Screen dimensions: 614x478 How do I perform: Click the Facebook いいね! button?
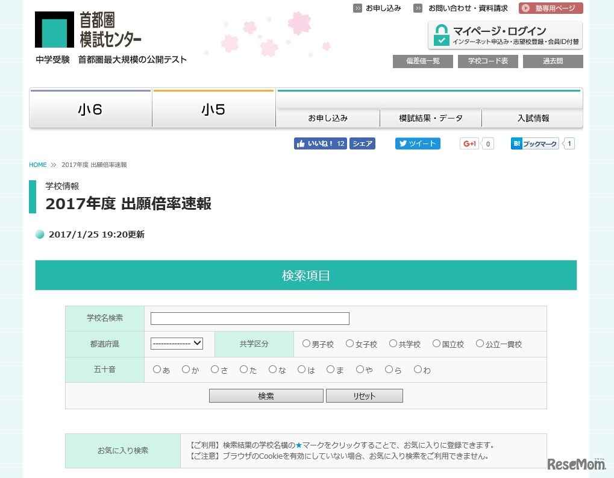tap(320, 143)
